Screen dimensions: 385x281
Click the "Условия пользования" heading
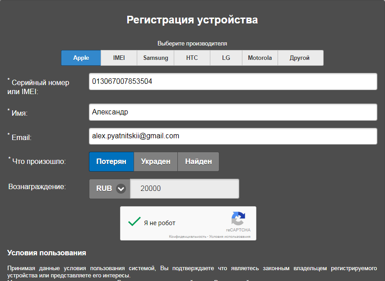coord(46,253)
